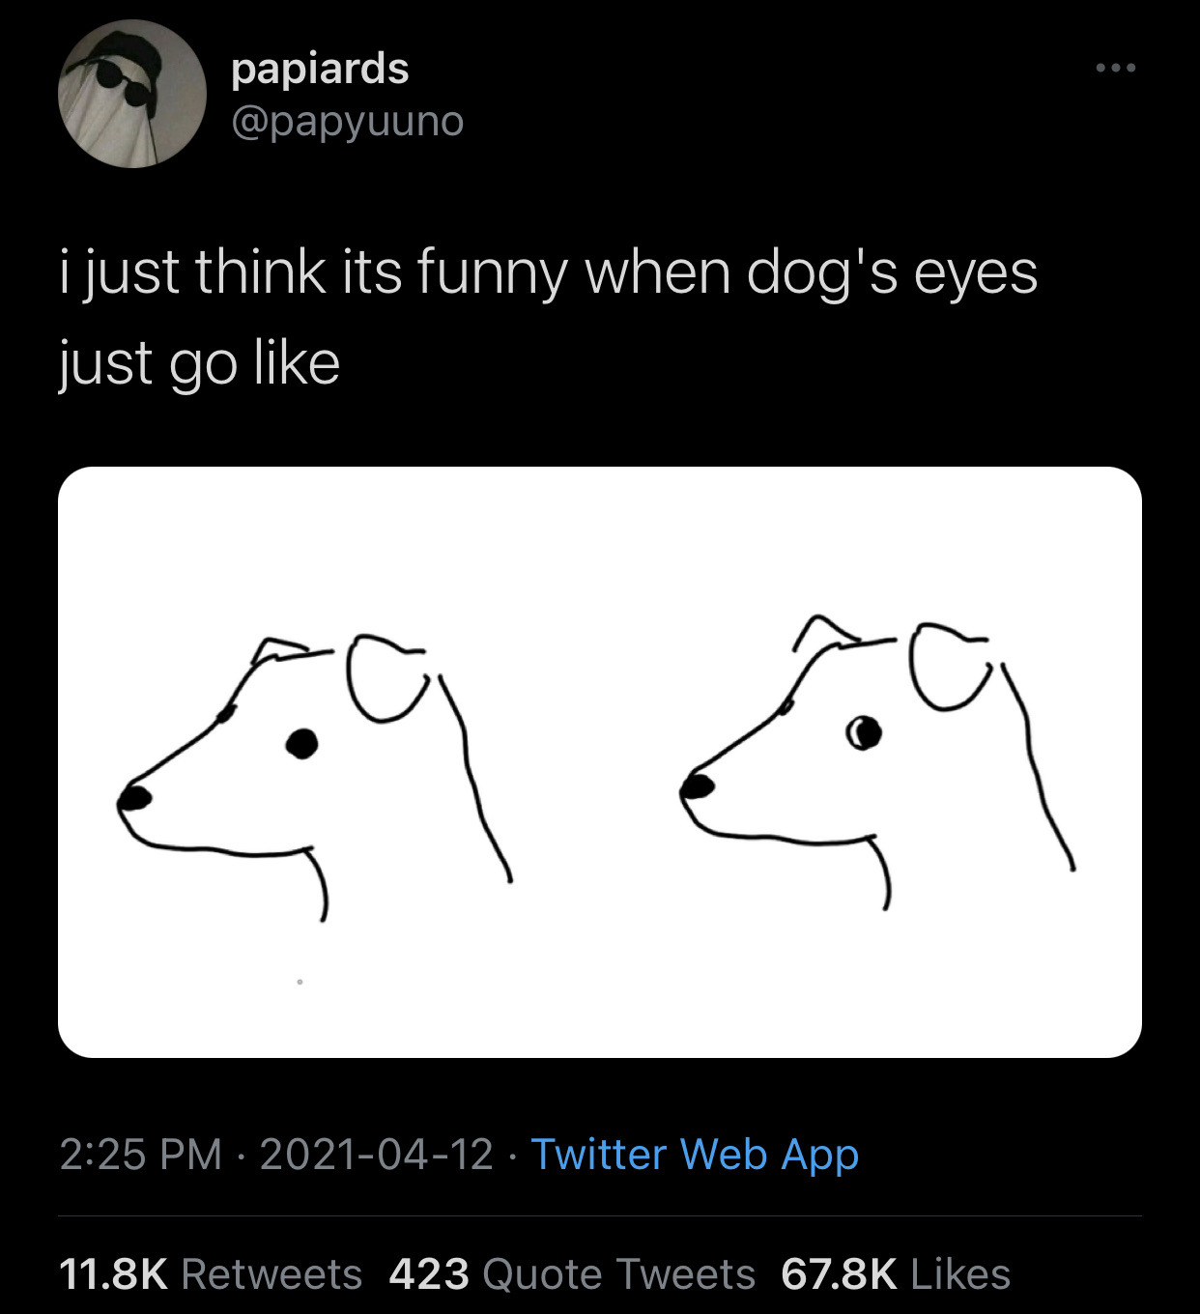This screenshot has width=1200, height=1314.
Task: Open the papiards profile avatar
Action: [132, 94]
